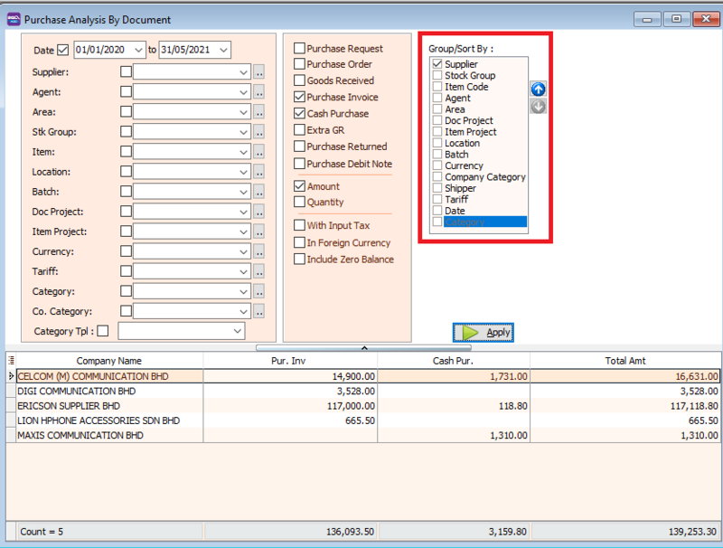Move selected group field up with blue arrow
Viewport: 723px width, 548px height.
pyautogui.click(x=538, y=89)
